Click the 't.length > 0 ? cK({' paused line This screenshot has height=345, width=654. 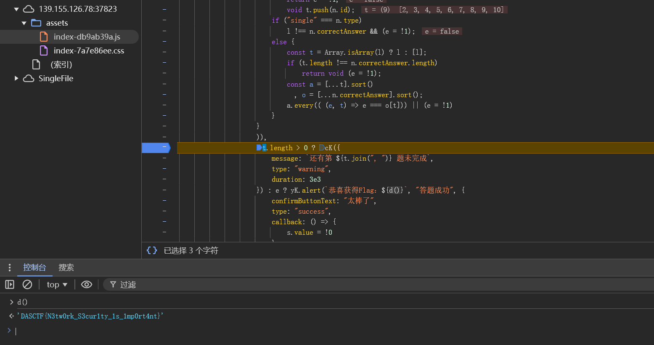[298, 148]
